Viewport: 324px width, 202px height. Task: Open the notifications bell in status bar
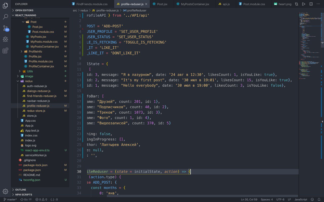pos(319,199)
